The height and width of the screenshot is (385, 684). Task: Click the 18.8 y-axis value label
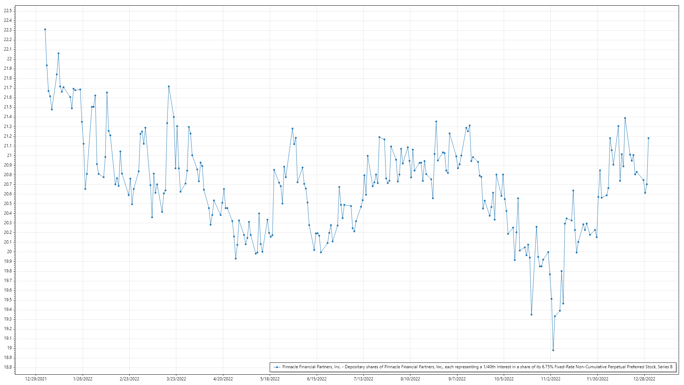[8, 367]
